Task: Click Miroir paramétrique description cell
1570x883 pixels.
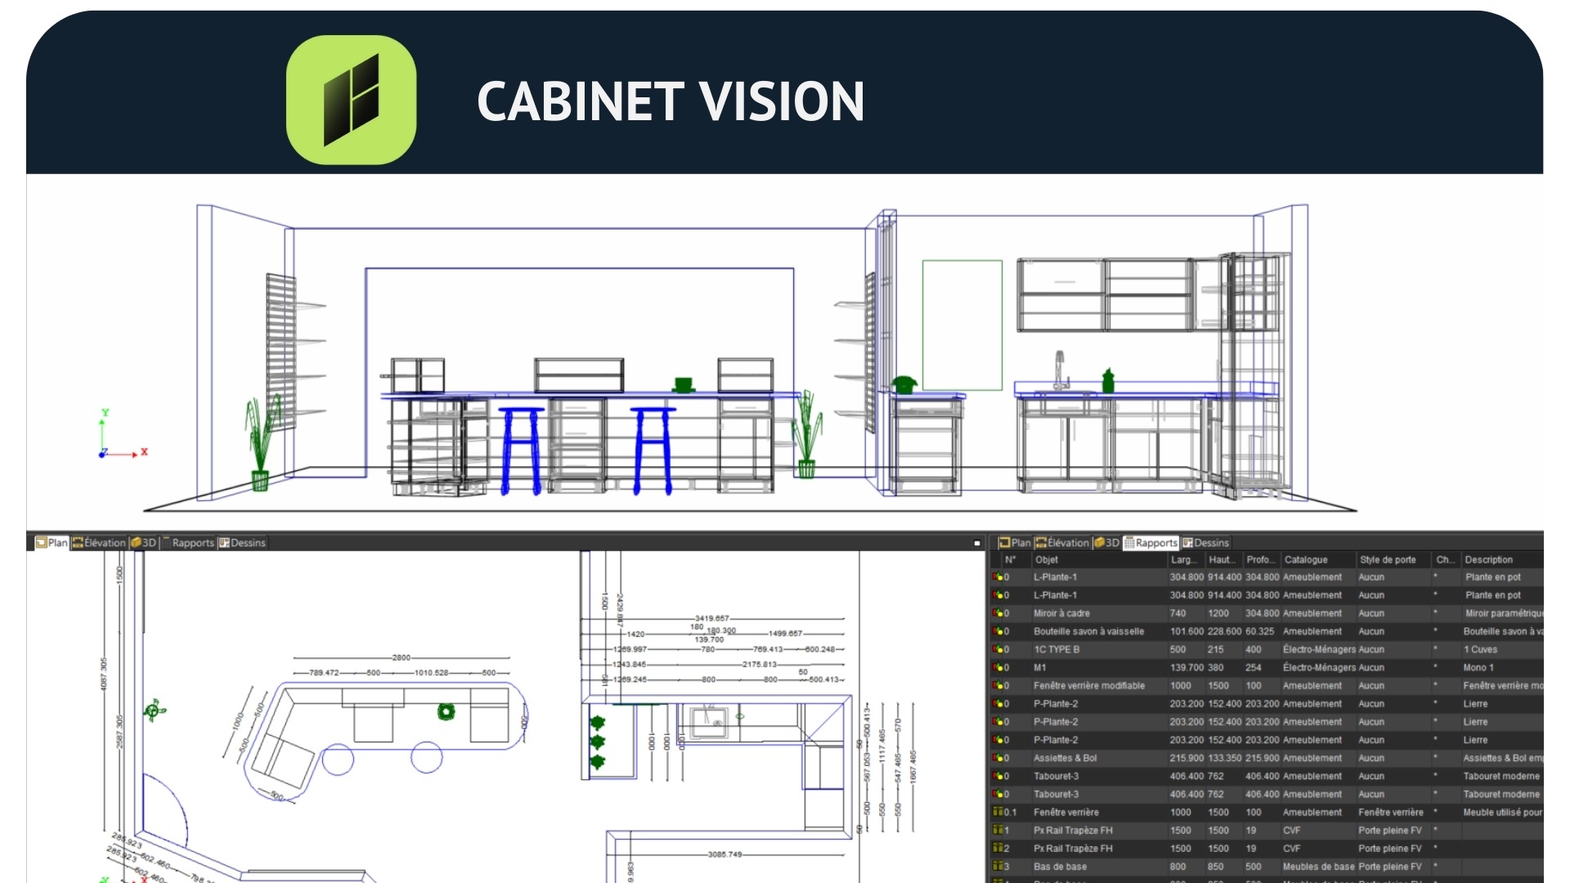Action: [x=1504, y=613]
